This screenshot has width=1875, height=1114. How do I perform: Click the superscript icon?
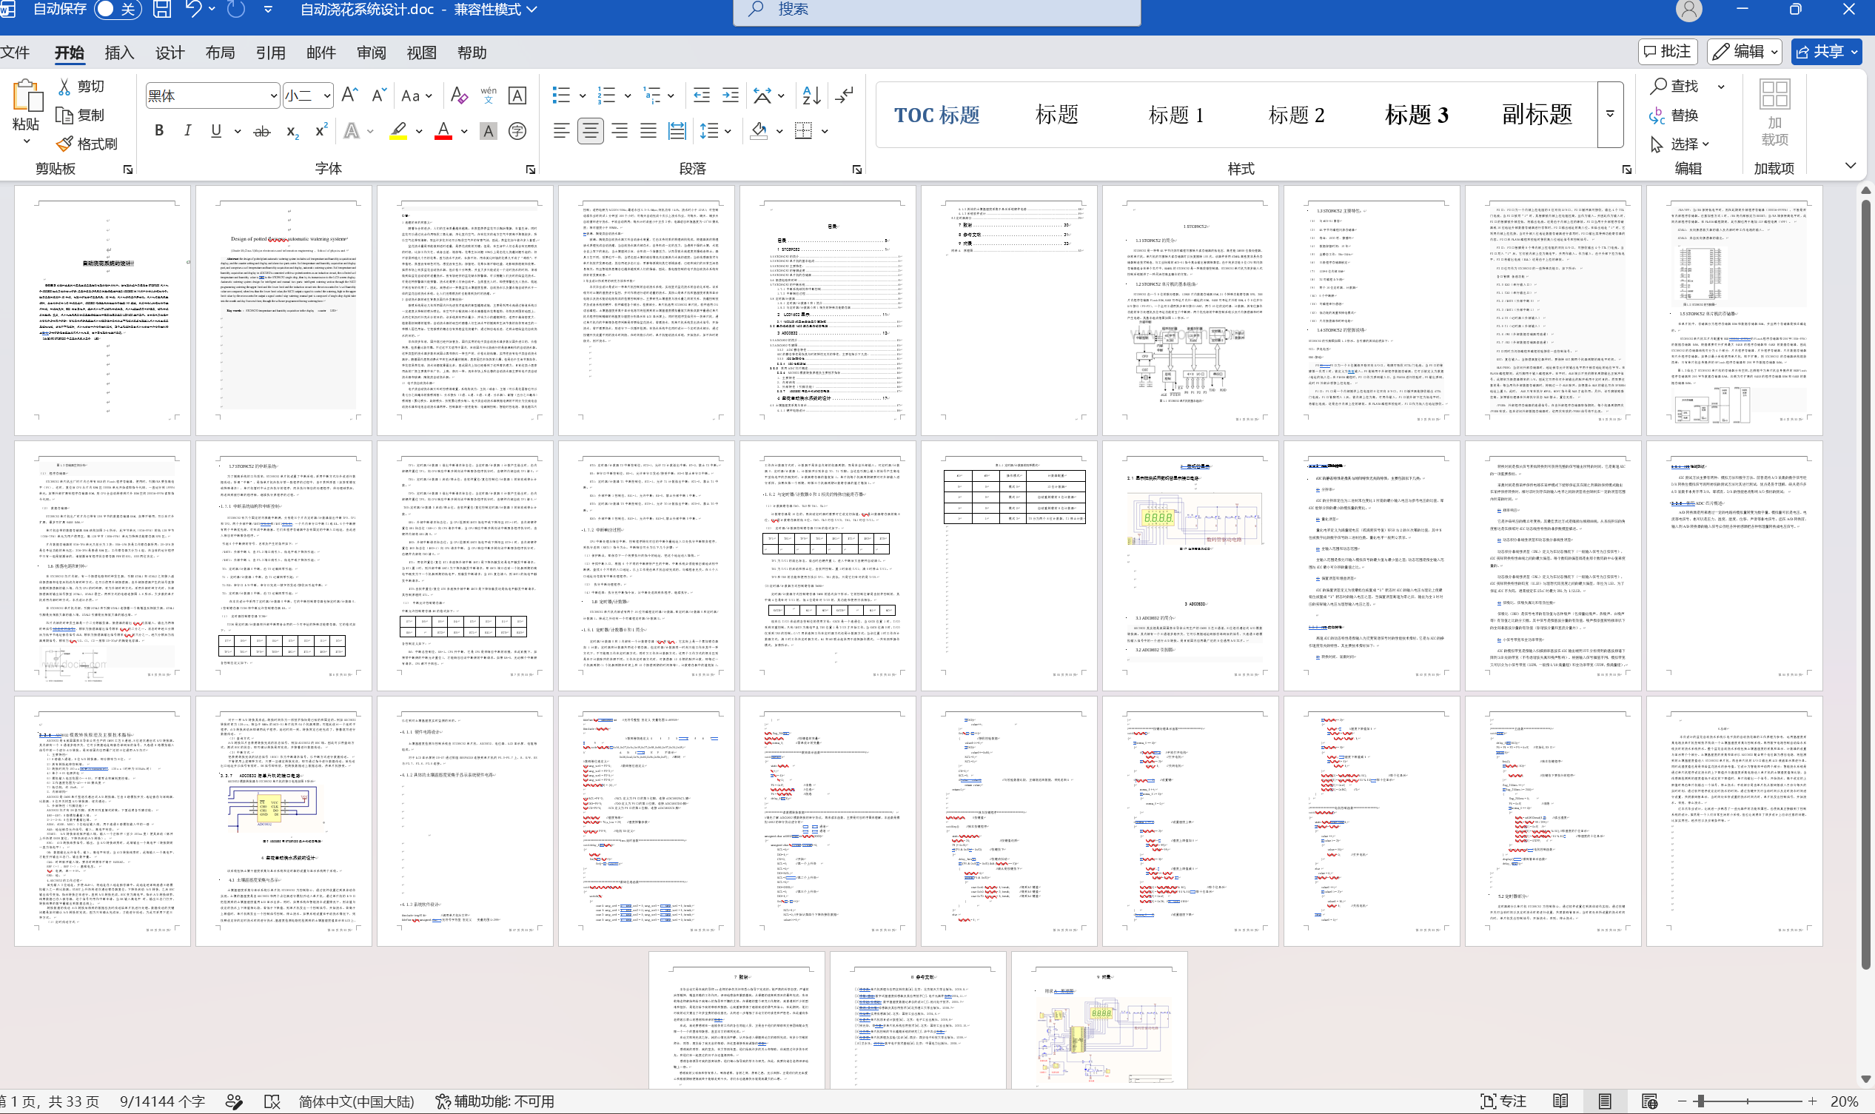321,131
